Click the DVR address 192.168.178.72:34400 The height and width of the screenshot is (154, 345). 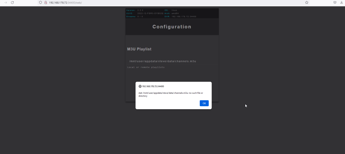184,17
